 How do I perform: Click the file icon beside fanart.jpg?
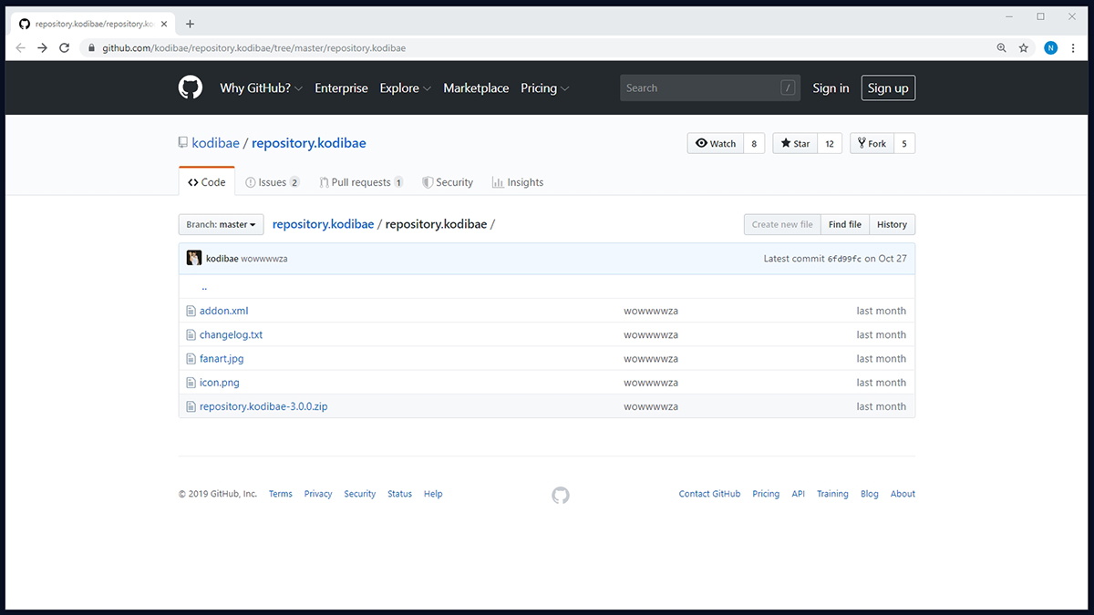point(191,359)
